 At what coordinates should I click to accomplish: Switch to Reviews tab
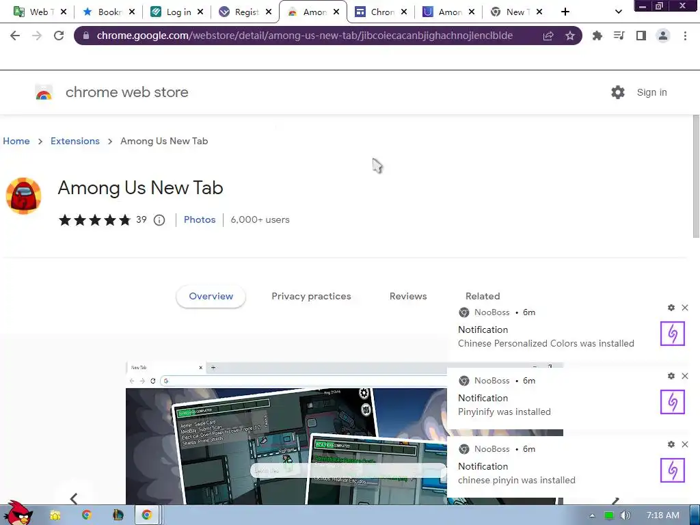[x=408, y=297]
